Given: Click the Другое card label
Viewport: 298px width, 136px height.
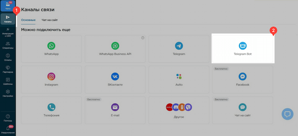Looking at the screenshot, I should [x=179, y=117].
